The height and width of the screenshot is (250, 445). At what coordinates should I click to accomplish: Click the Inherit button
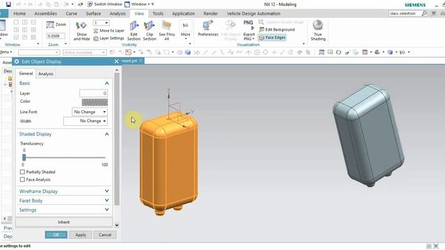point(64,222)
